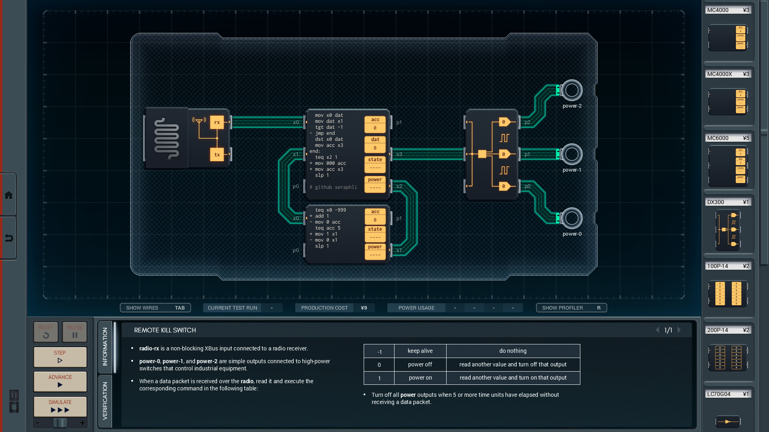Viewport: 769px width, 432px height.
Task: Open the Verification tab
Action: 105,401
